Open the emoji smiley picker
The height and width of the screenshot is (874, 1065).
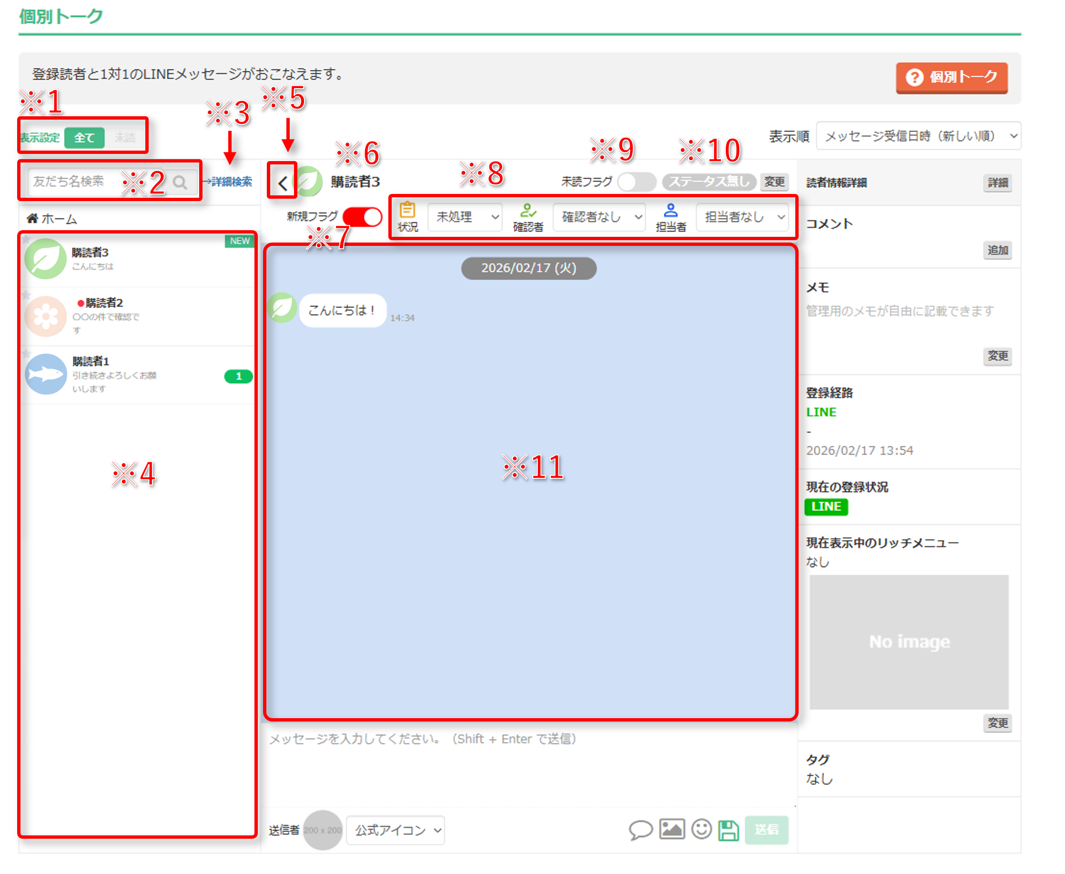[x=701, y=829]
